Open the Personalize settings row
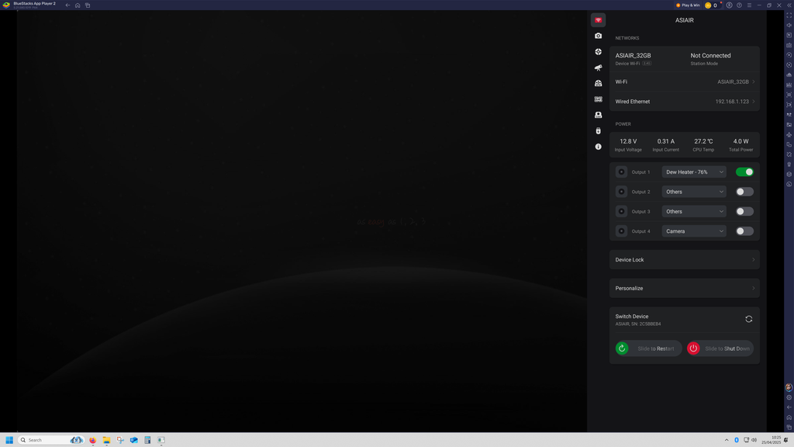The width and height of the screenshot is (794, 447). [685, 288]
